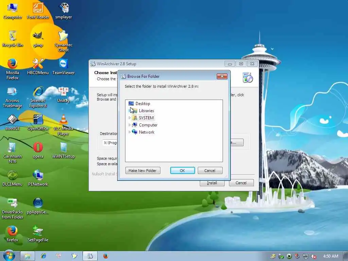Click the 4:50 AM system clock
348x261 pixels.
tap(331, 256)
